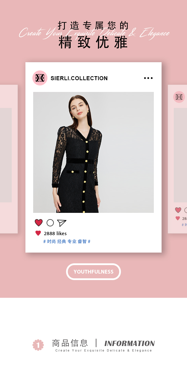The height and width of the screenshot is (365, 187).
Task: Open the model black lace dress photo
Action: (93, 152)
